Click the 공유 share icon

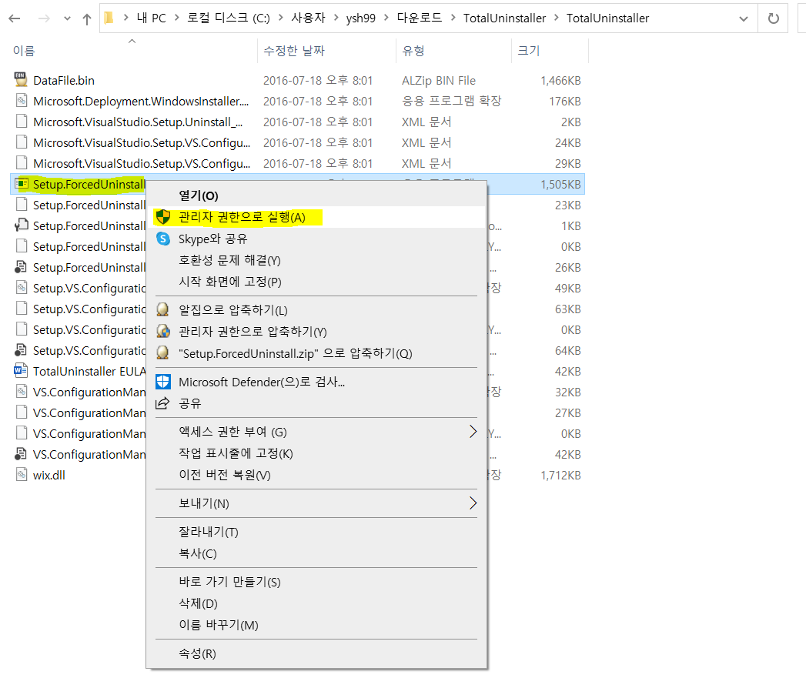click(x=162, y=403)
